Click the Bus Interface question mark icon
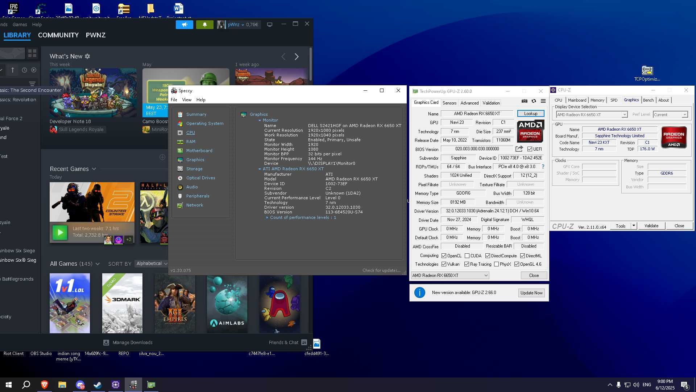Viewport: 696px width, 392px height. [543, 167]
